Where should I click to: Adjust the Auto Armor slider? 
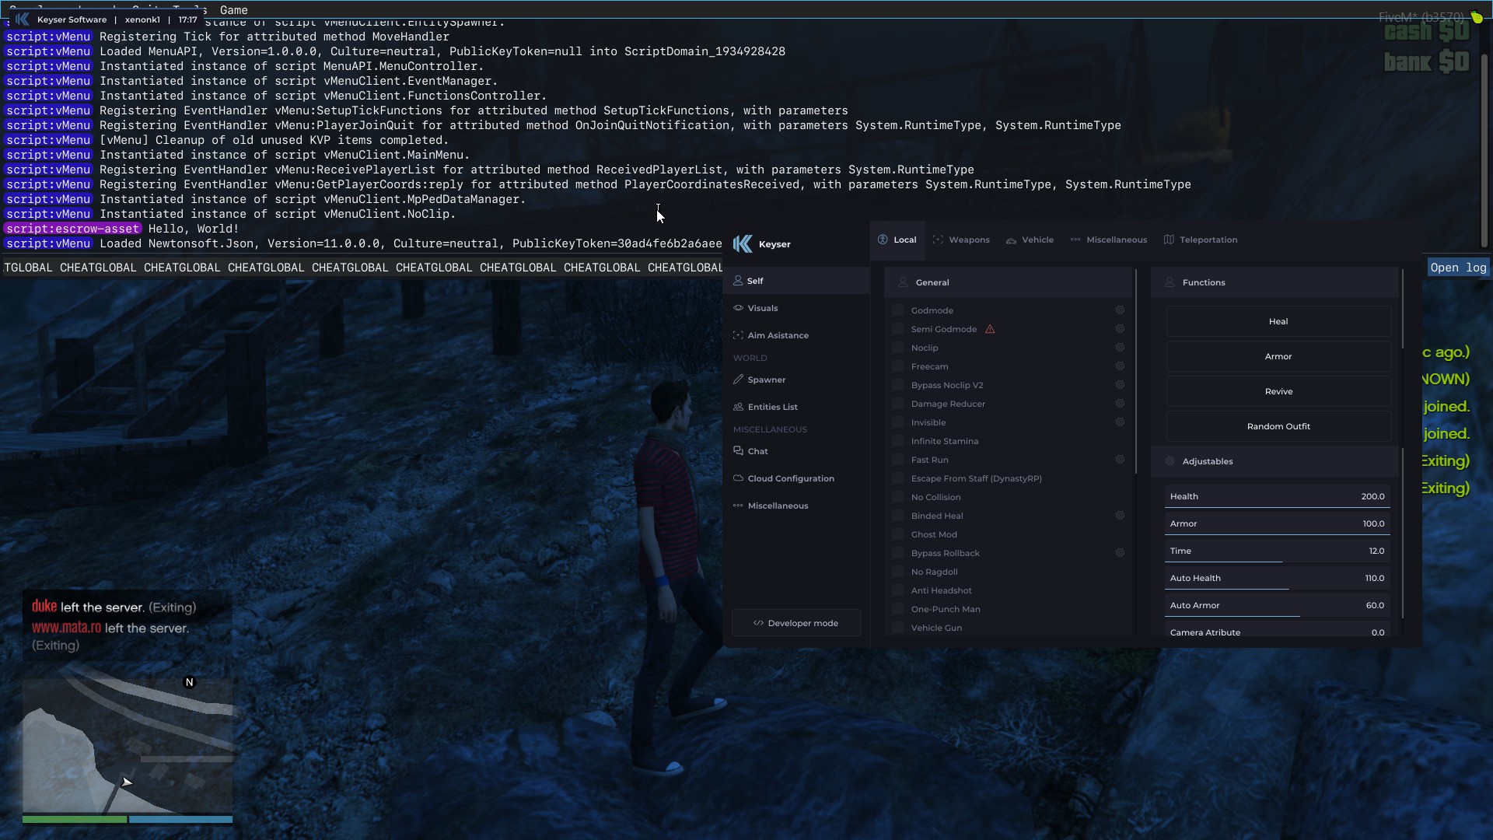tap(1278, 605)
